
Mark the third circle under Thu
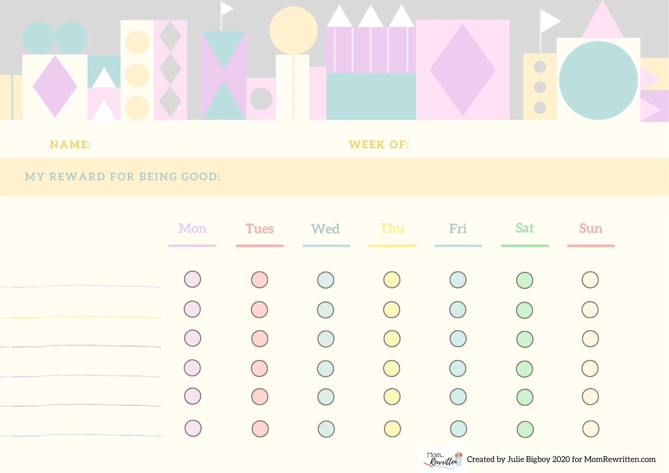point(392,339)
